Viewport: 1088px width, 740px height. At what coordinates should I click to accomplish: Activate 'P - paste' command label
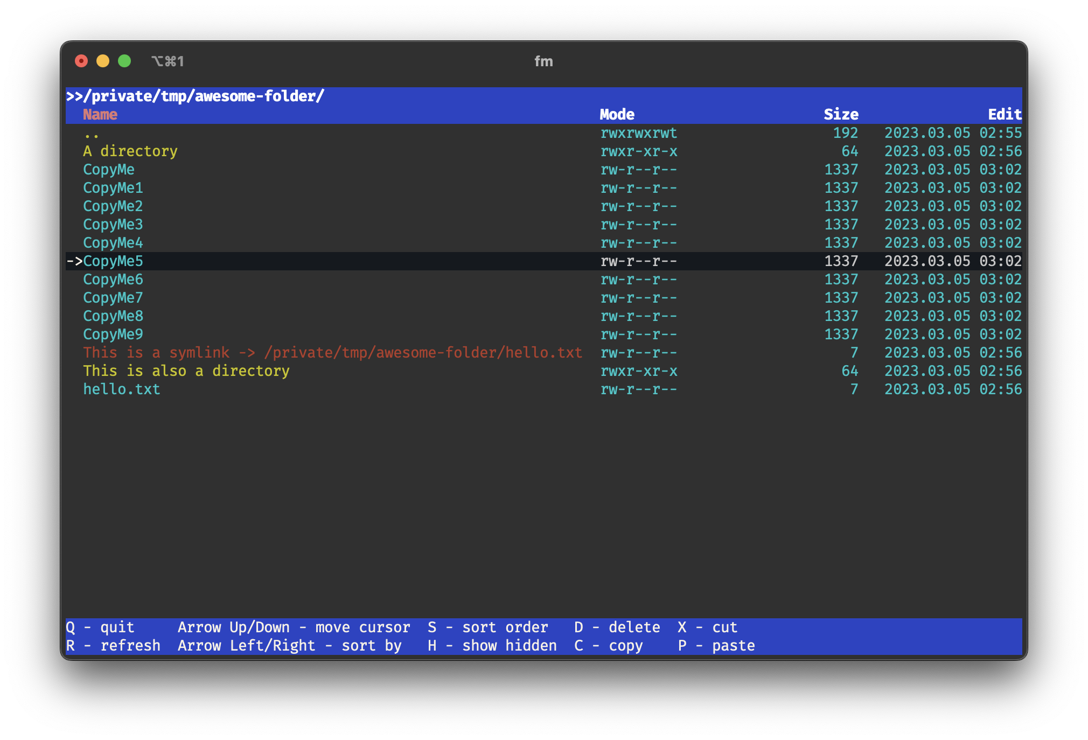coord(716,645)
